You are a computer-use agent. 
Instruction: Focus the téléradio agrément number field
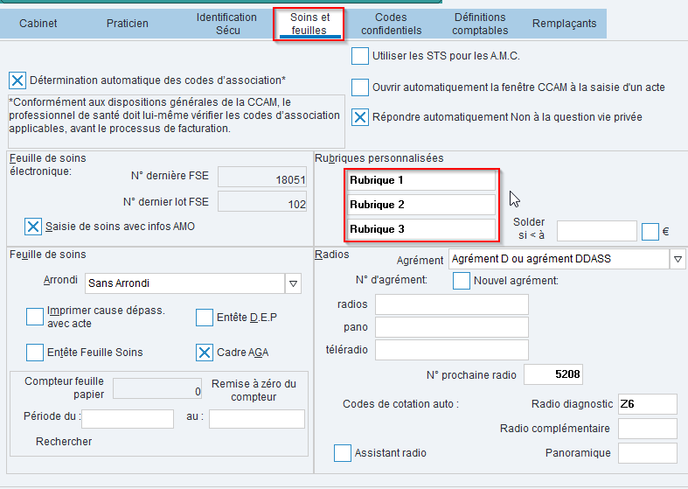coord(451,350)
